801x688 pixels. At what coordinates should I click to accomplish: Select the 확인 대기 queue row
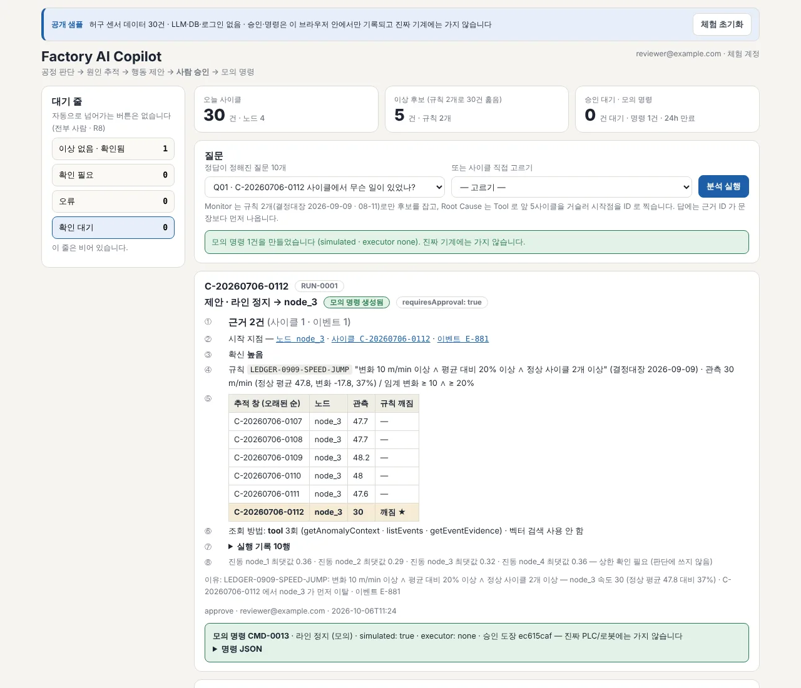pyautogui.click(x=113, y=228)
